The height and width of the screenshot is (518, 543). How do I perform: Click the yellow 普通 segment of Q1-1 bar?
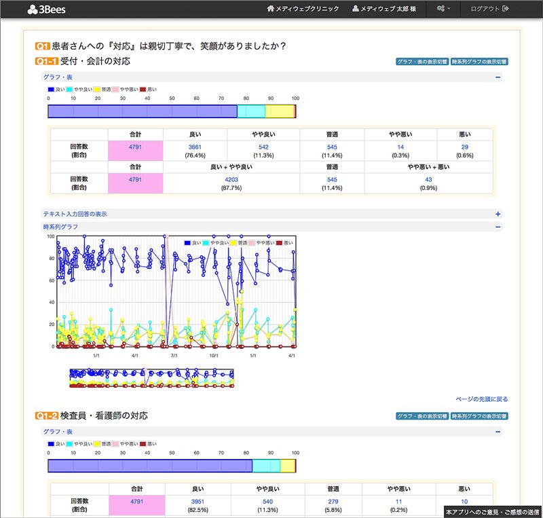[x=280, y=111]
